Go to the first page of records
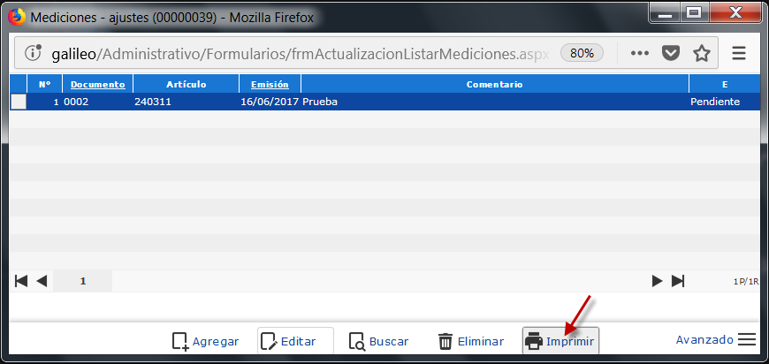Viewport: 769px width, 364px height. (x=21, y=281)
